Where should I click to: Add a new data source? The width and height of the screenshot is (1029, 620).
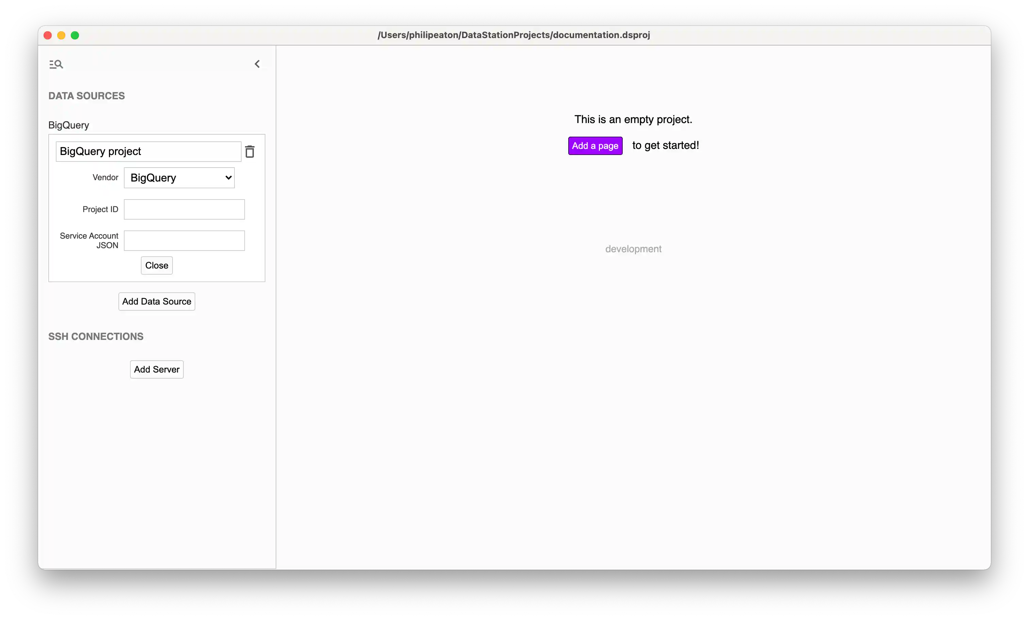click(156, 301)
